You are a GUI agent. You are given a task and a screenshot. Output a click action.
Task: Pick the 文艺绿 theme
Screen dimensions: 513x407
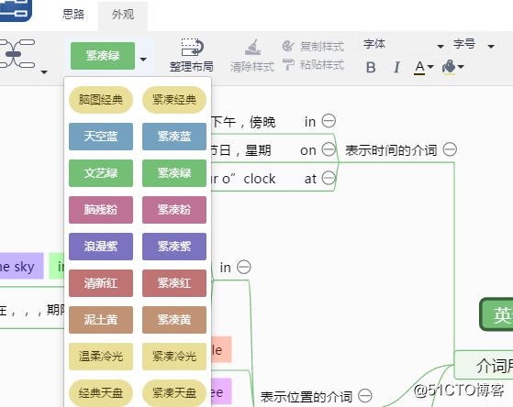pos(101,173)
